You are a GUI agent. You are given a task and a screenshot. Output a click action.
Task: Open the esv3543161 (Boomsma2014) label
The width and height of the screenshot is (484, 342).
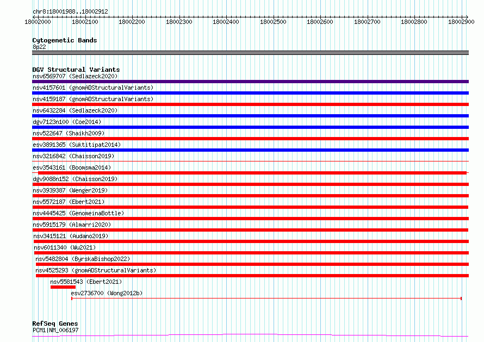72,167
